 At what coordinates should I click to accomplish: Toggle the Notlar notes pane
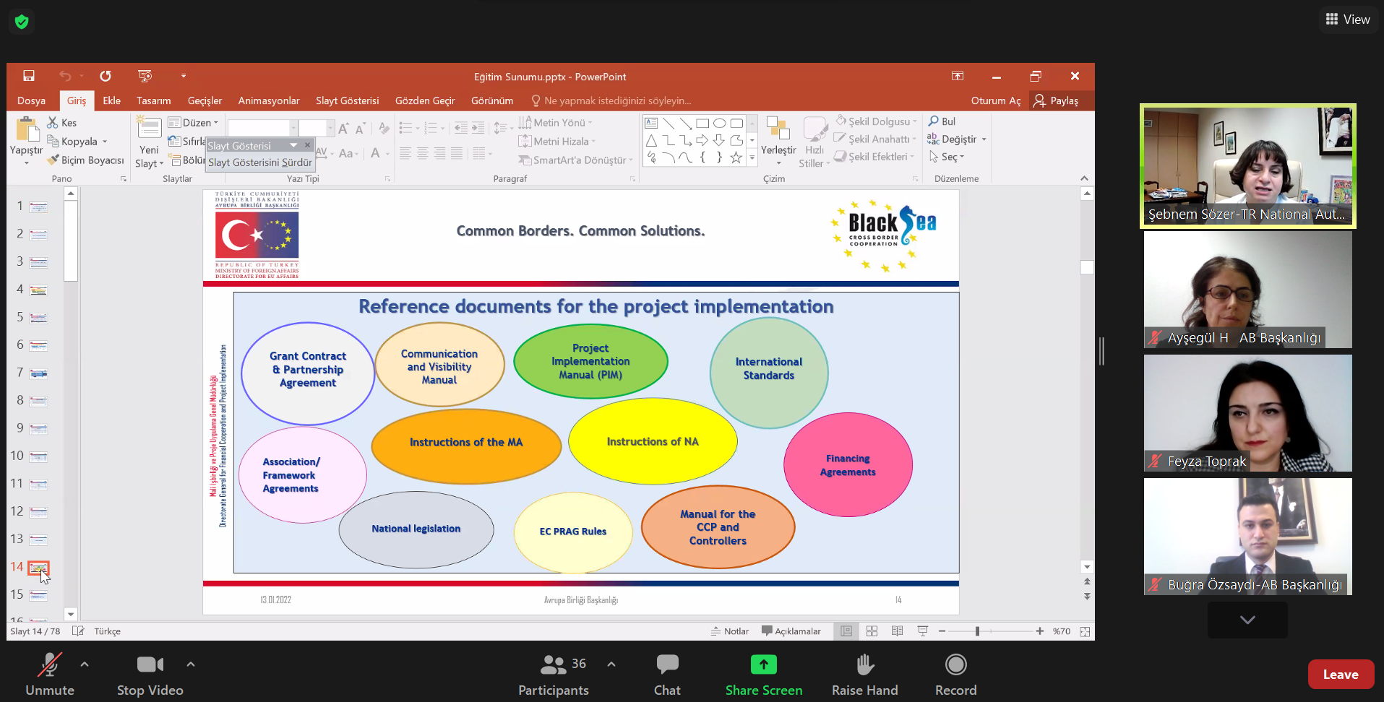coord(730,631)
